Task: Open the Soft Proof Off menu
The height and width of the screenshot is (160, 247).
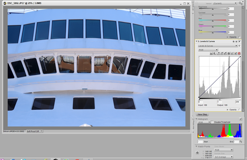Action: (34, 131)
